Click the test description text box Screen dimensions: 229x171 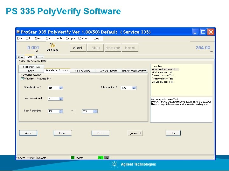181,110
